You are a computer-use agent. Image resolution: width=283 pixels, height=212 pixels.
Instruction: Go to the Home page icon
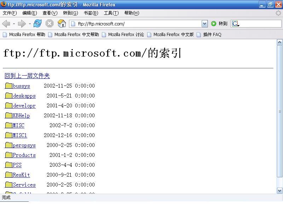pyautogui.click(x=62, y=24)
